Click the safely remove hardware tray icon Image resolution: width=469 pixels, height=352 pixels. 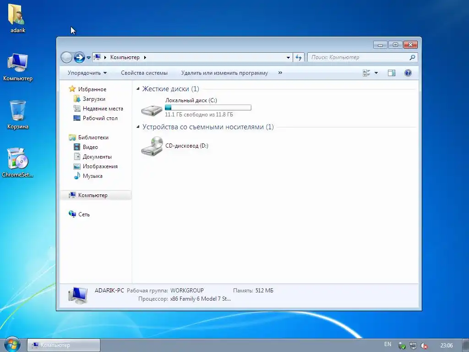tap(402, 346)
